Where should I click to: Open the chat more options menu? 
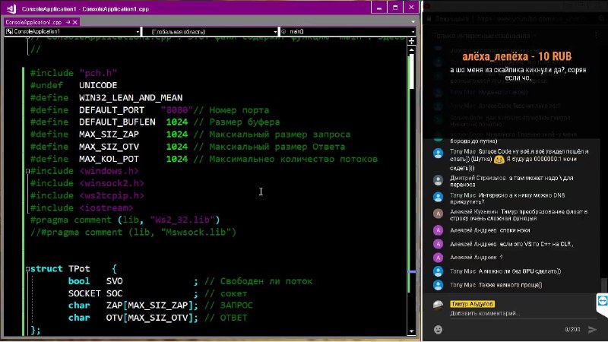[597, 35]
